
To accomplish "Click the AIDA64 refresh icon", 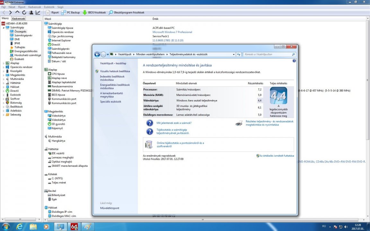I will (x=24, y=13).
